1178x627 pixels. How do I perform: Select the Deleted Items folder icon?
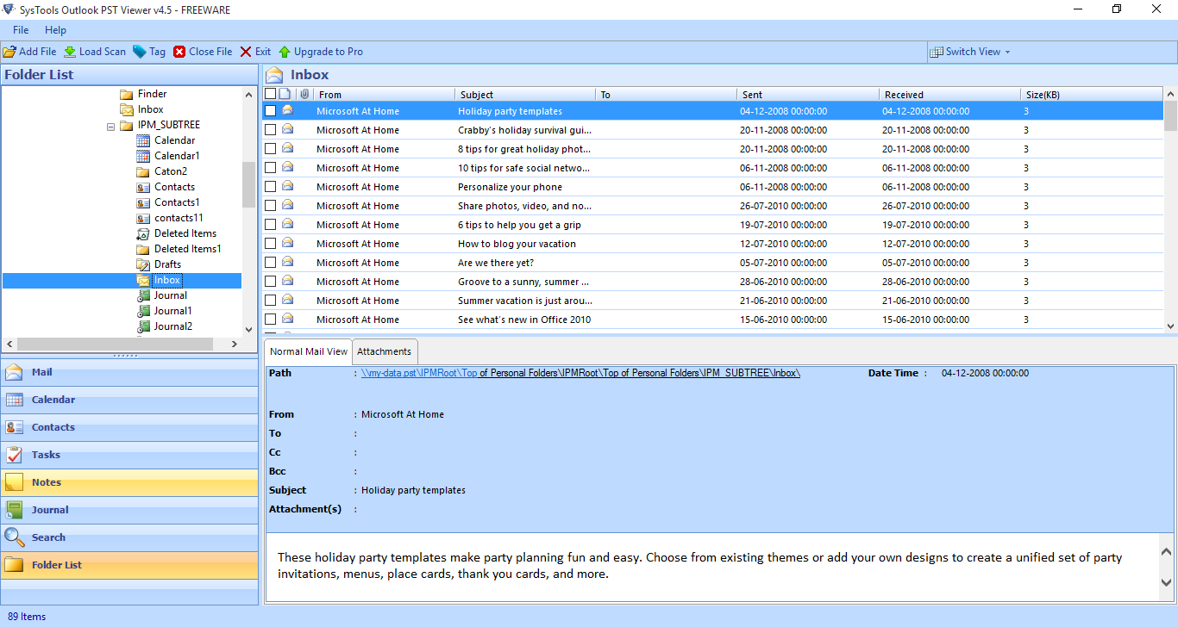[143, 233]
